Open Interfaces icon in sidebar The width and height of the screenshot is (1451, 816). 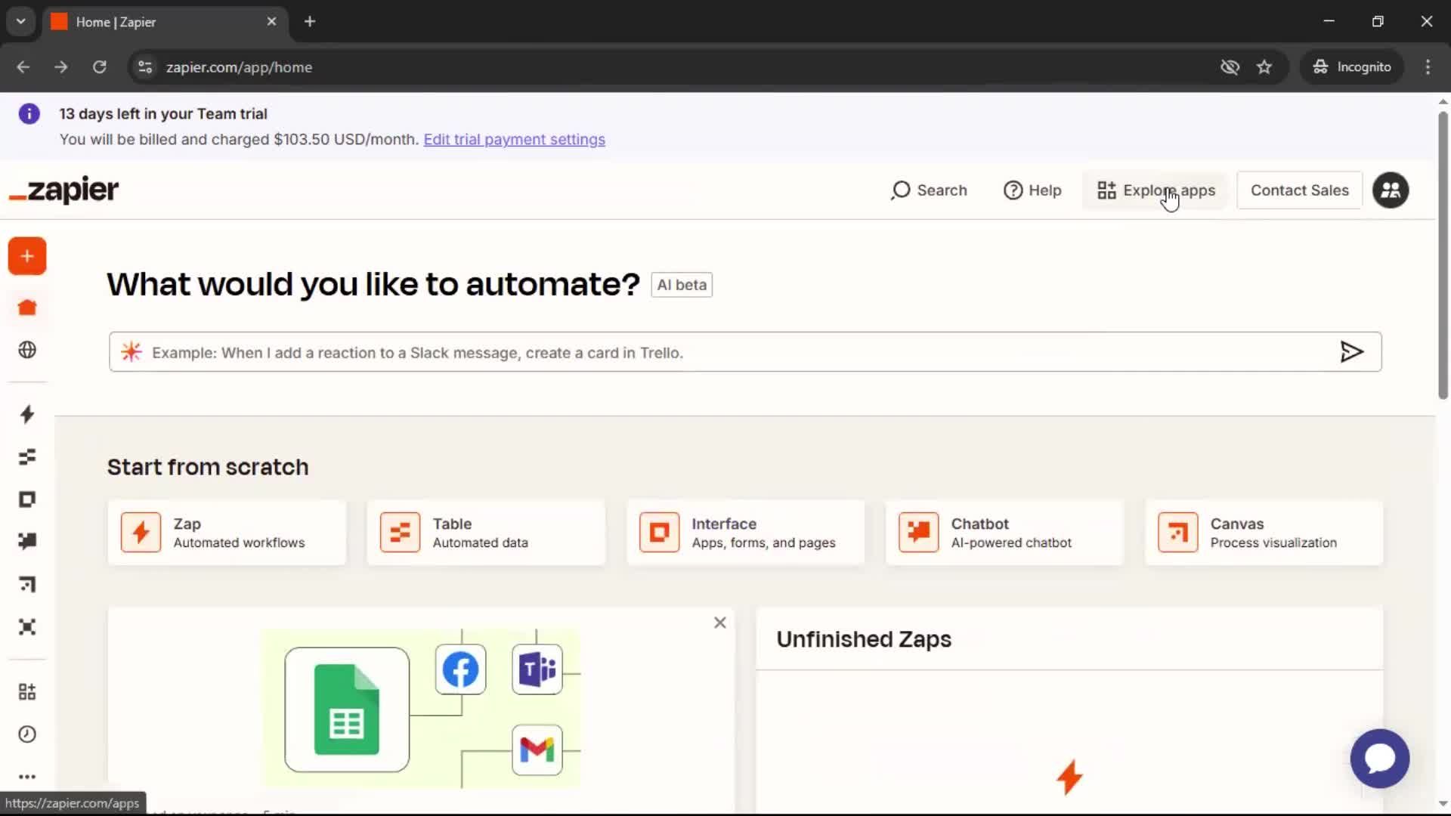point(27,499)
